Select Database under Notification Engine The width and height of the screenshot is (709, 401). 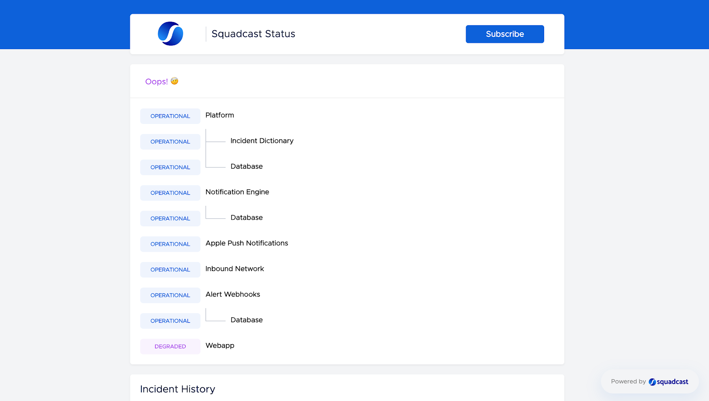247,218
